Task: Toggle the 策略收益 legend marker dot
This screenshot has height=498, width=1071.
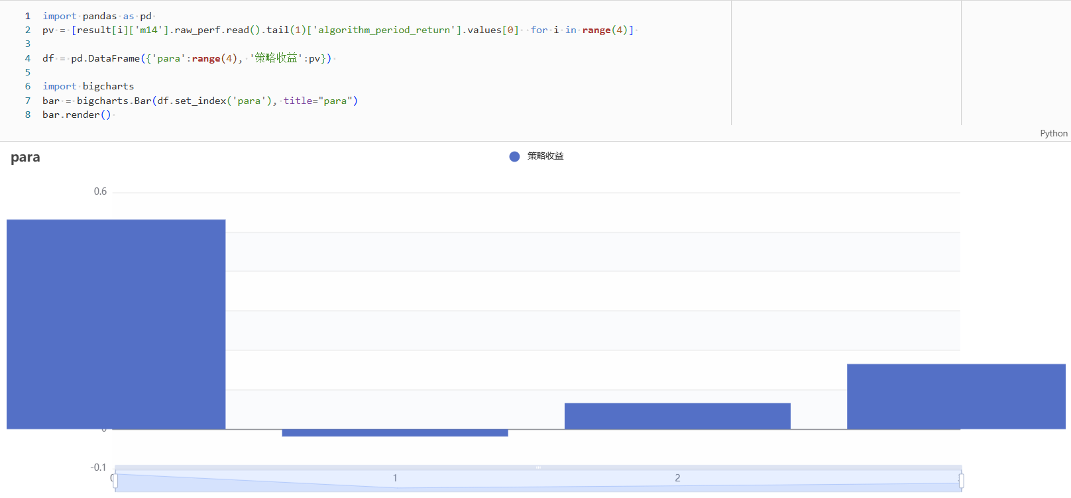Action: 514,156
